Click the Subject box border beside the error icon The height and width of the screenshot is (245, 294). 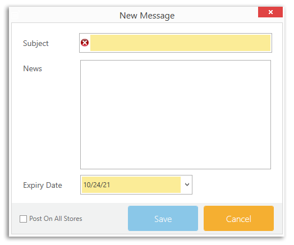80,43
